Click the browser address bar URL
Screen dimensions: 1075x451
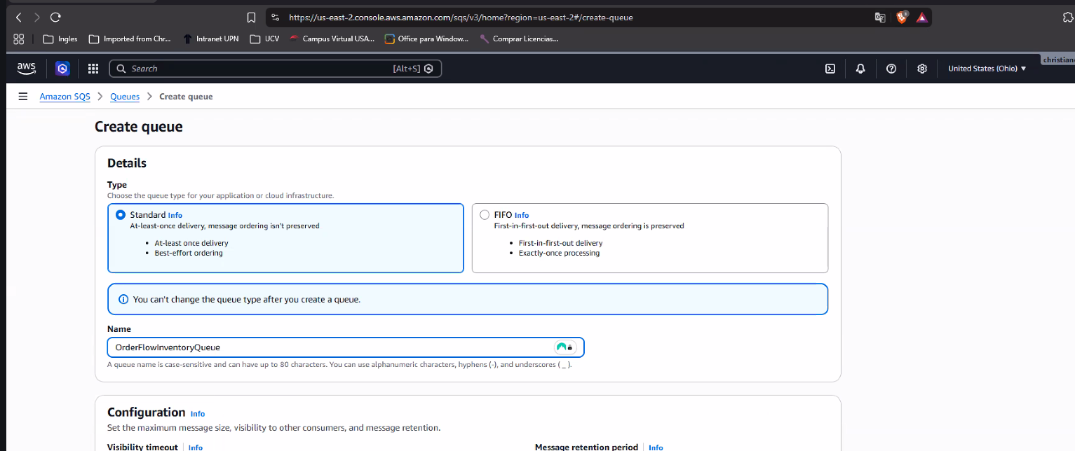(x=461, y=18)
